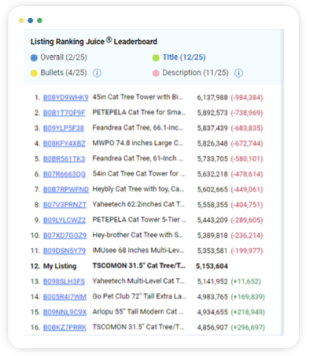Click title 'Yaheetech 62.2inches Cat T...'
The image size is (309, 356).
tap(138, 204)
